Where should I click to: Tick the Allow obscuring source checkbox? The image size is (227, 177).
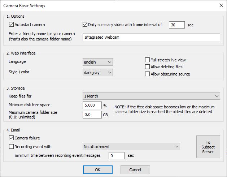pyautogui.click(x=147, y=74)
